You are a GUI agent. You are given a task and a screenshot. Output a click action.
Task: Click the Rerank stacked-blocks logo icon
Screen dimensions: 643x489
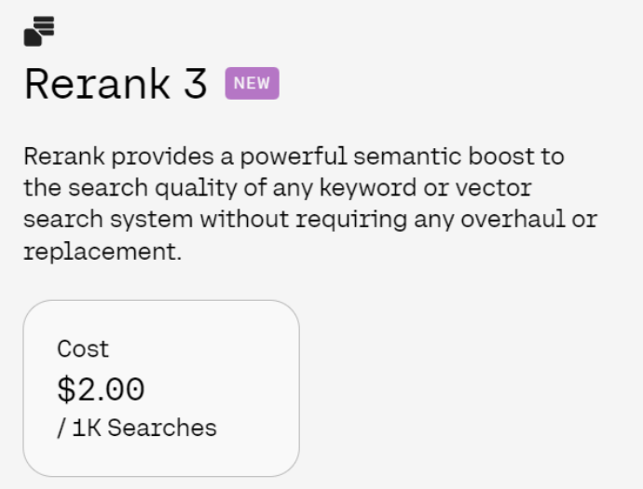[39, 32]
